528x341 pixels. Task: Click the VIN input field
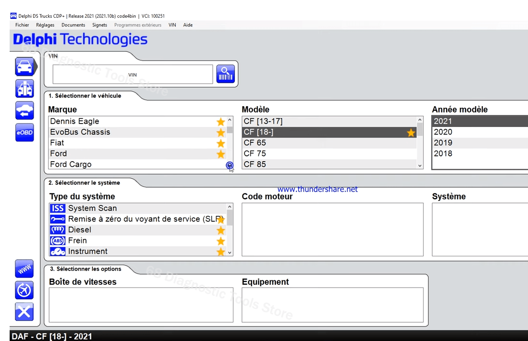tap(133, 75)
